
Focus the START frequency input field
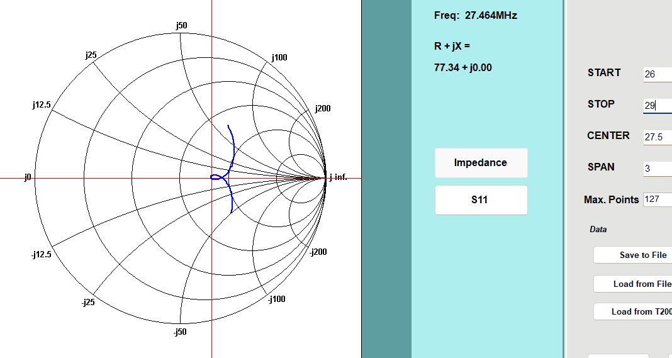coord(657,74)
